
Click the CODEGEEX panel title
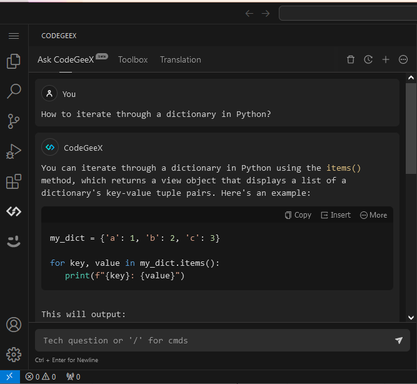click(x=59, y=36)
